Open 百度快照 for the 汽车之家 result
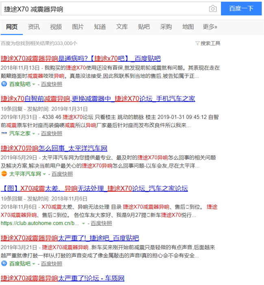 (x=52, y=134)
